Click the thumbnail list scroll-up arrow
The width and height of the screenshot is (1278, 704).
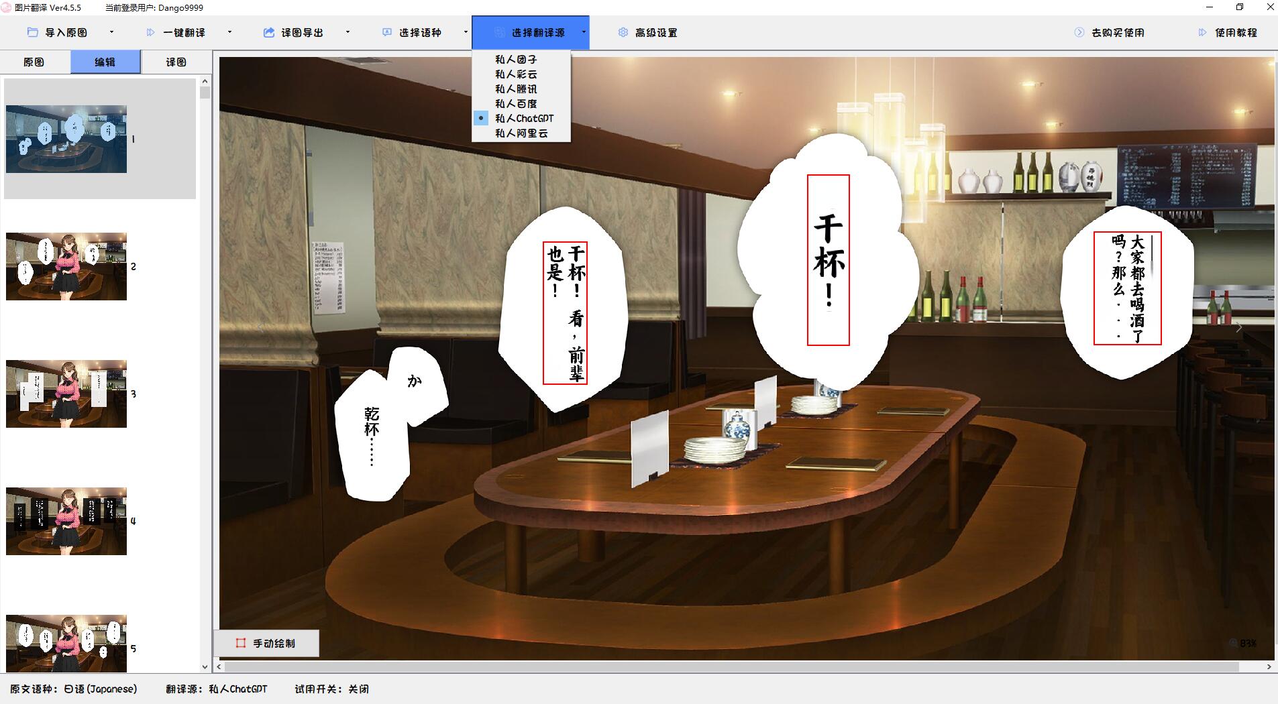(205, 81)
